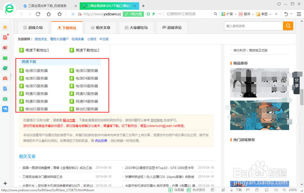304x193 pixels.
Task: Click 高速下载地址1 download button
Action: (x=35, y=50)
